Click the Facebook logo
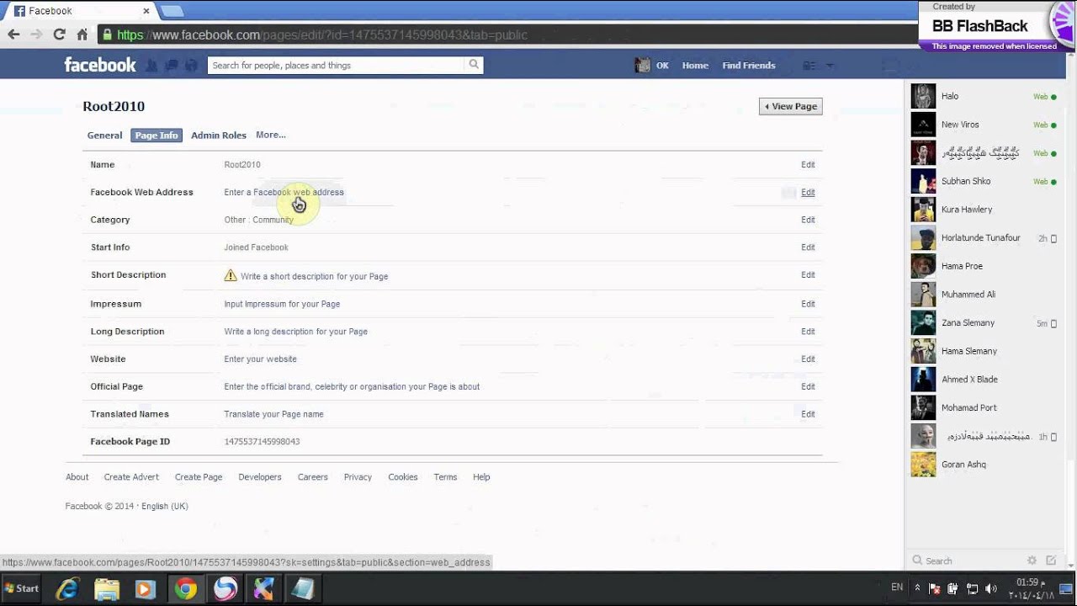The image size is (1077, 606). coord(100,65)
